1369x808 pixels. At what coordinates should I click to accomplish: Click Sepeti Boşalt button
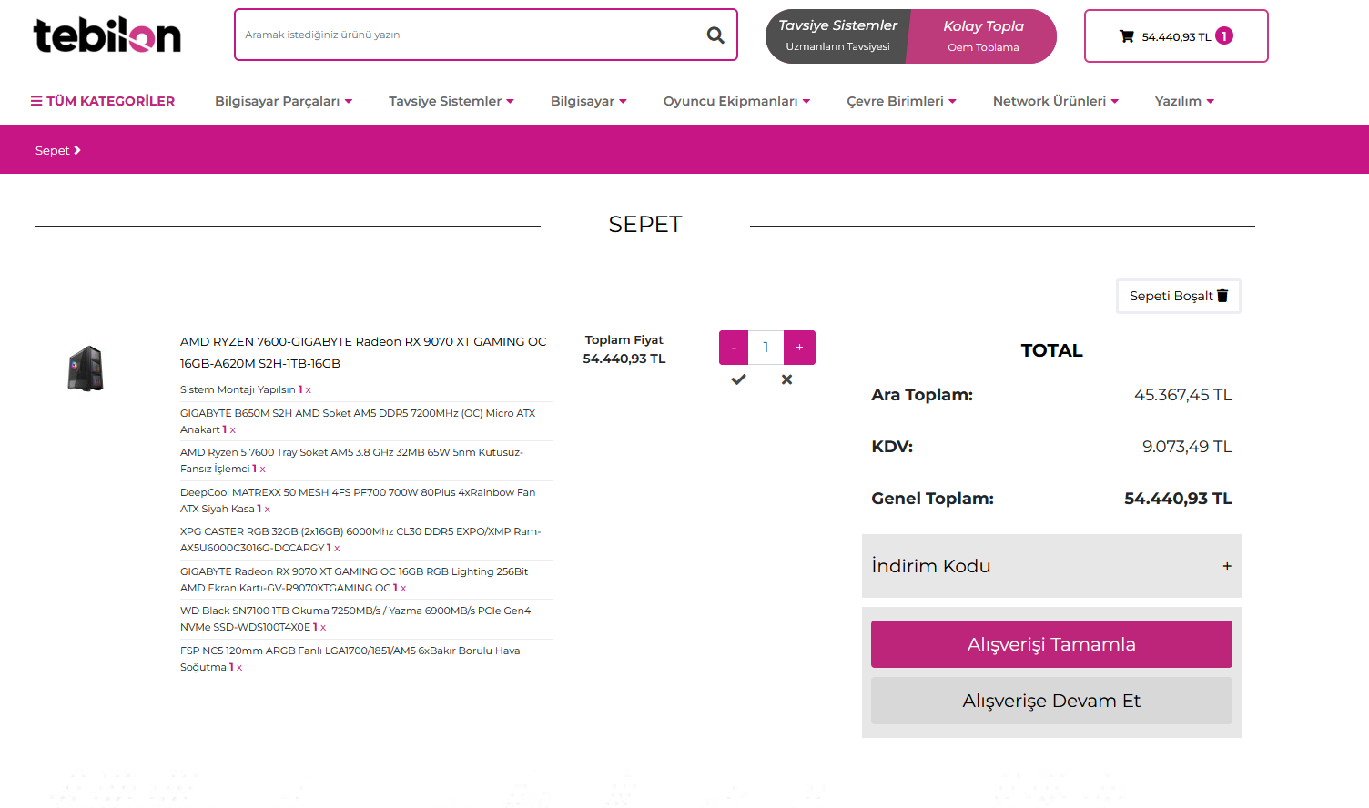pyautogui.click(x=1179, y=296)
